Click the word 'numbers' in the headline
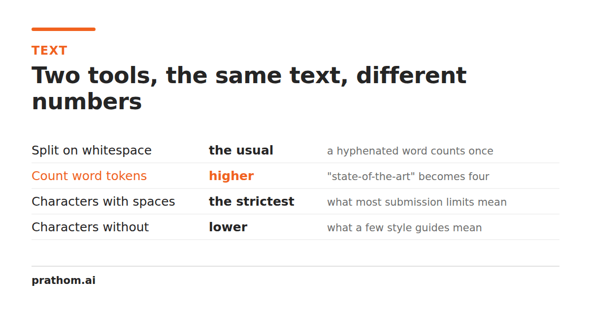591x310 pixels. (87, 102)
